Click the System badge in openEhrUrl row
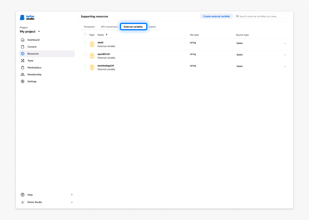The height and width of the screenshot is (220, 309). (239, 55)
